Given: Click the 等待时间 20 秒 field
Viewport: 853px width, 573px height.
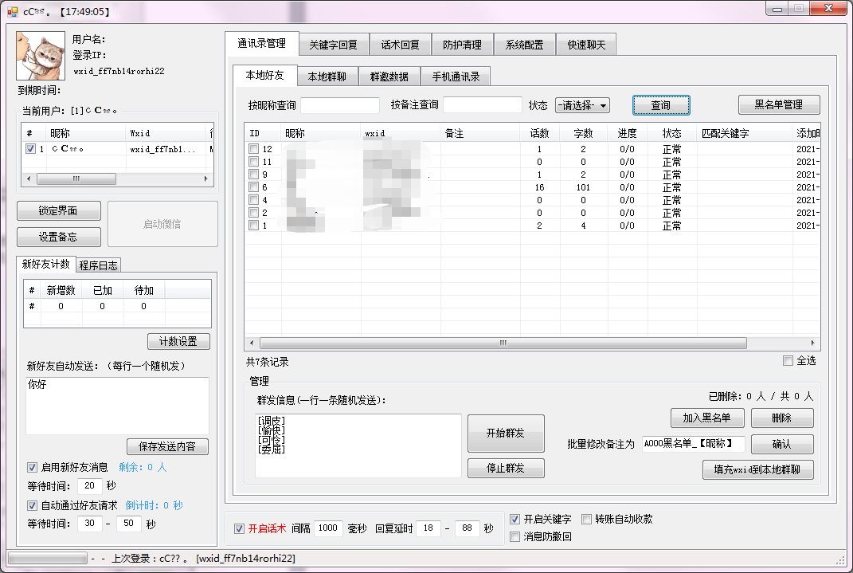Looking at the screenshot, I should [90, 485].
